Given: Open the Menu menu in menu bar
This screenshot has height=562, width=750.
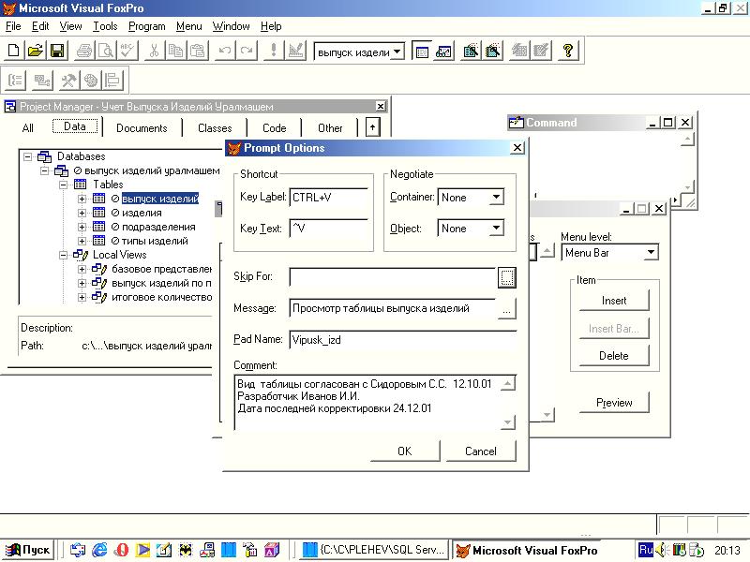Looking at the screenshot, I should coord(189,26).
